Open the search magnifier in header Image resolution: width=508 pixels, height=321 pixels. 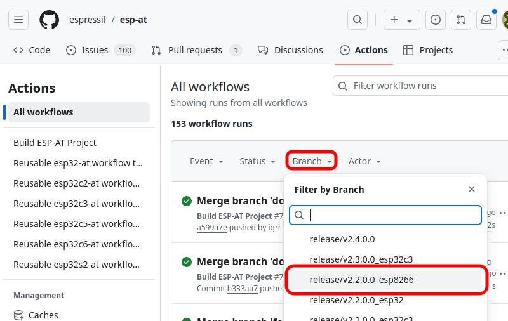[x=358, y=20]
